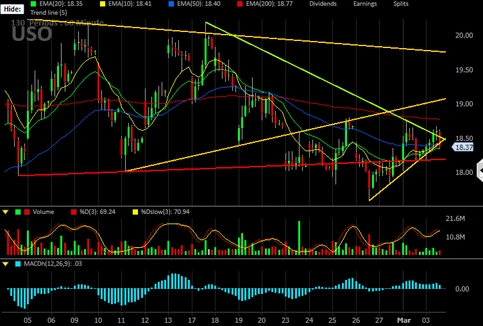Image resolution: width=483 pixels, height=326 pixels.
Task: Click the yellow EMA(10) color swatch
Action: [x=103, y=4]
